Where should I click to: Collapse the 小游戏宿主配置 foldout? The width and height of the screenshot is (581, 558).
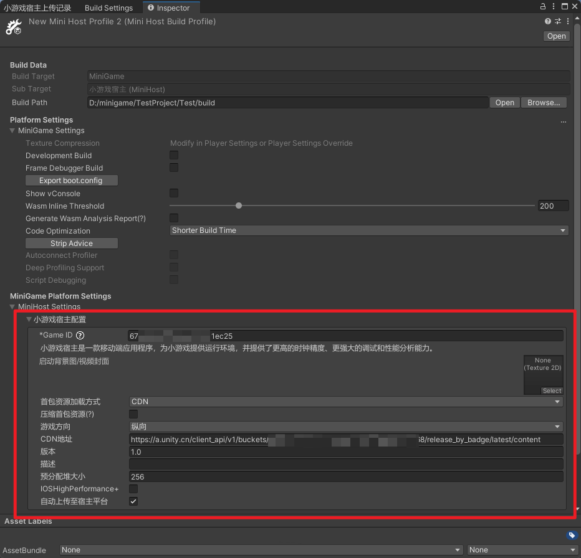coord(29,319)
